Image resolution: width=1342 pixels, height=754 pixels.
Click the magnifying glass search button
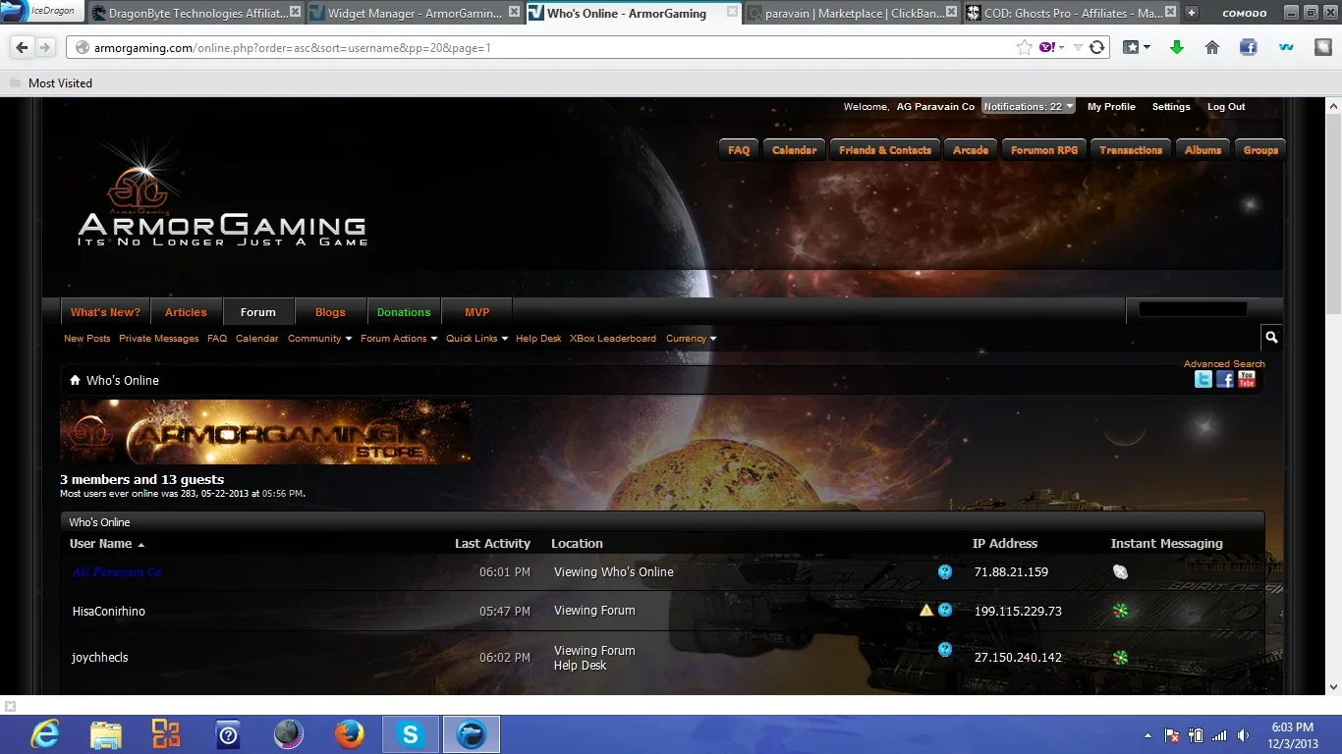[x=1271, y=338]
